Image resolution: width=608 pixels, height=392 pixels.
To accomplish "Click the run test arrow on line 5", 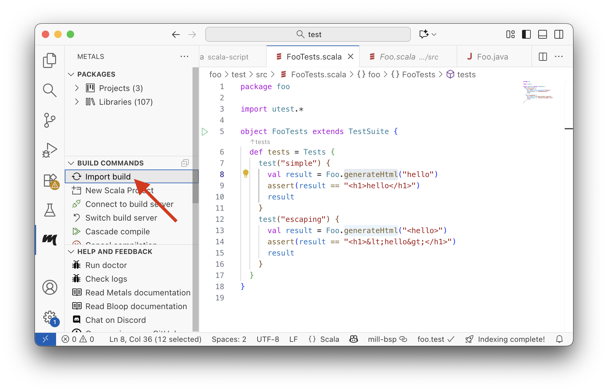I will [205, 132].
